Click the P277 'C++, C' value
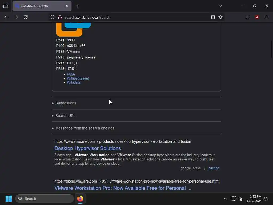Screen dimensions: 273x205 tap(73, 63)
